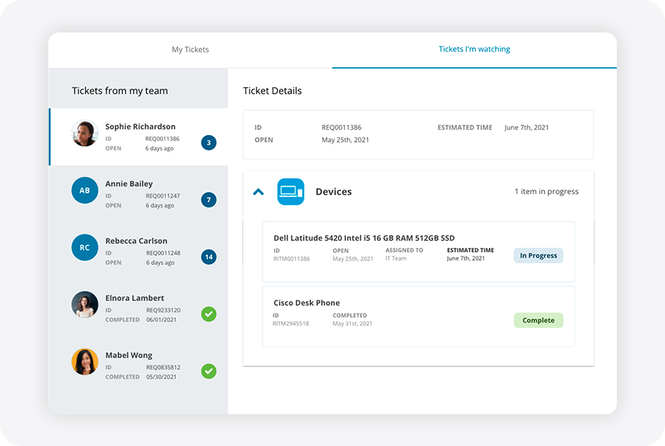Click Annie Bailey's ID REQ0011247
This screenshot has width=665, height=446.
[163, 196]
